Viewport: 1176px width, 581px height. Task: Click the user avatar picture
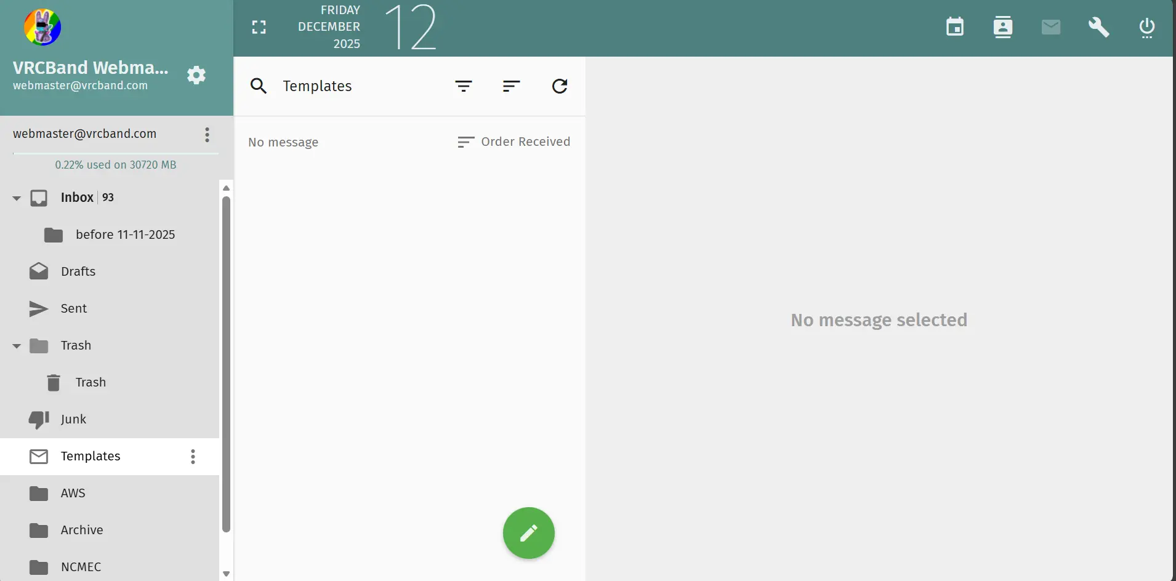coord(42,27)
